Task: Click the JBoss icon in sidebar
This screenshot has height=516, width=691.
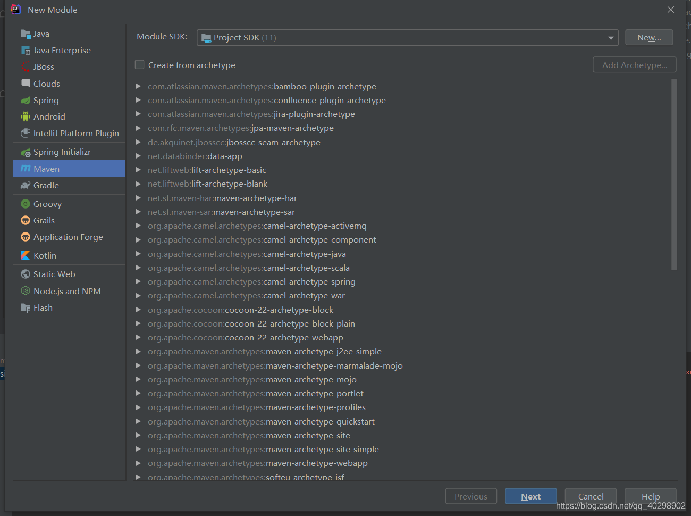Action: click(25, 67)
